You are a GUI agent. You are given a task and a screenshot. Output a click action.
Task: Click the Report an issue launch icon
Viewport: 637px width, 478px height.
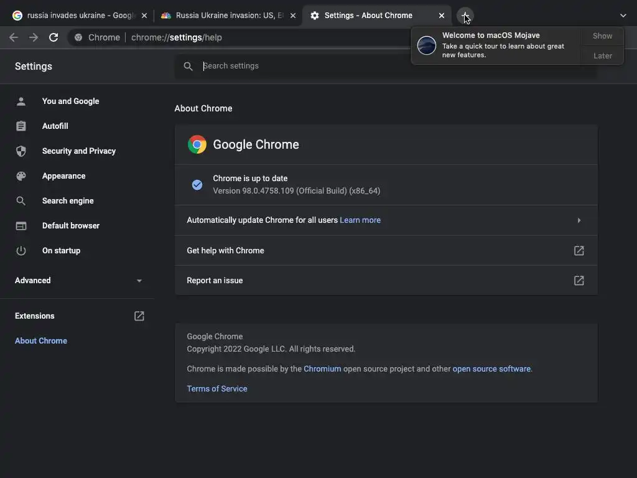click(579, 281)
